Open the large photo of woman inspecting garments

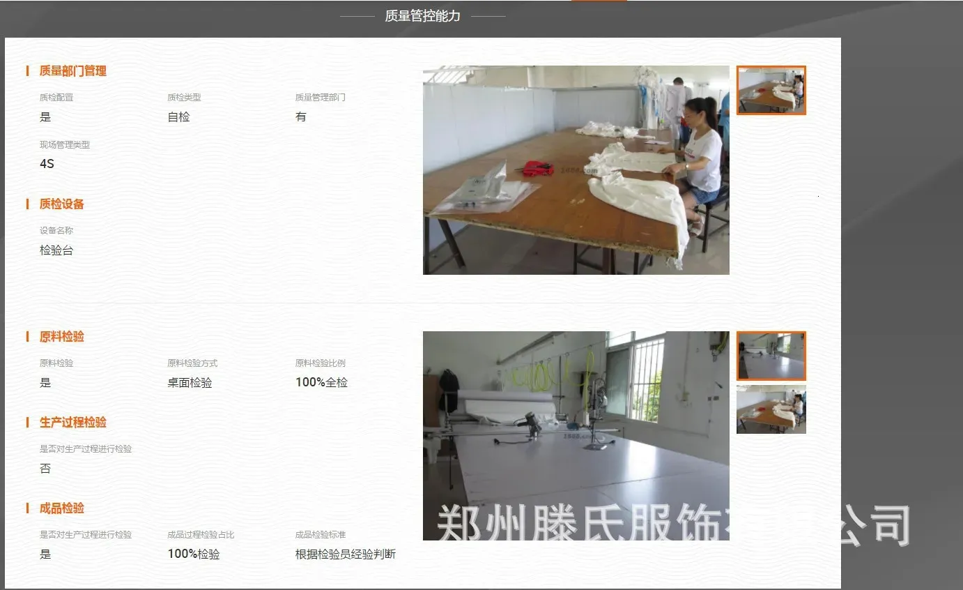576,169
